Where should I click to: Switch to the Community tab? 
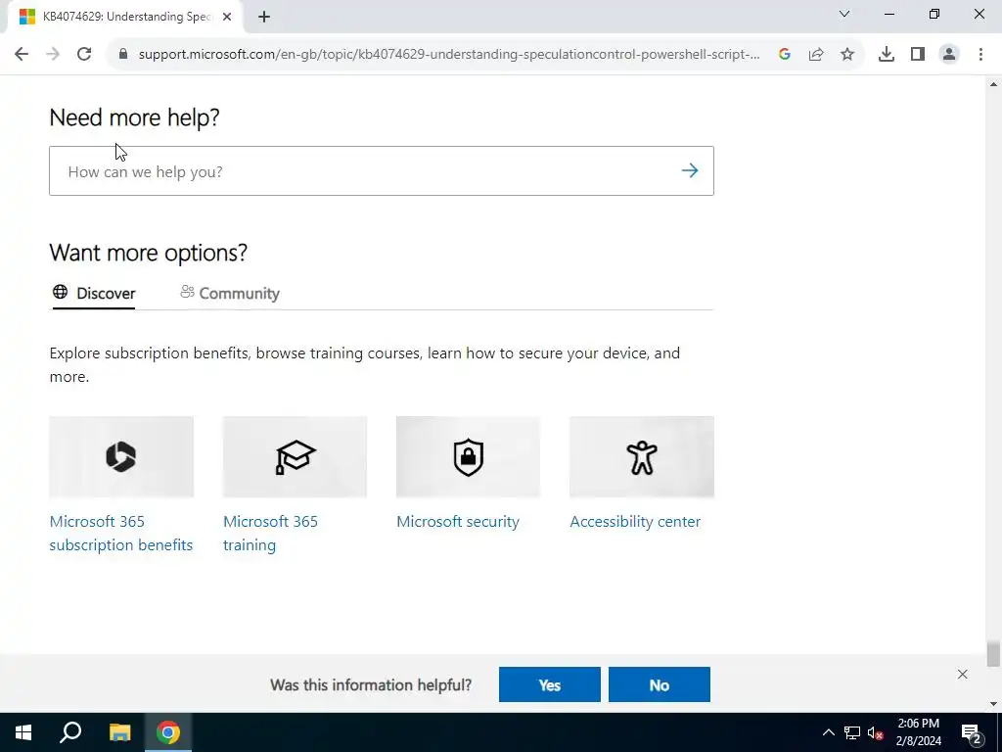pyautogui.click(x=230, y=294)
